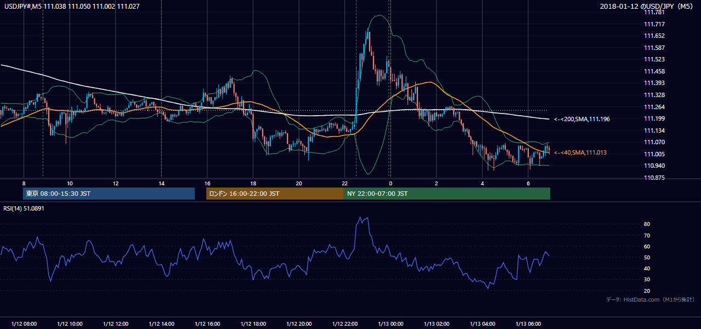Click the bottom timeline label 1/12 08:00
The width and height of the screenshot is (701, 329).
tap(24, 324)
